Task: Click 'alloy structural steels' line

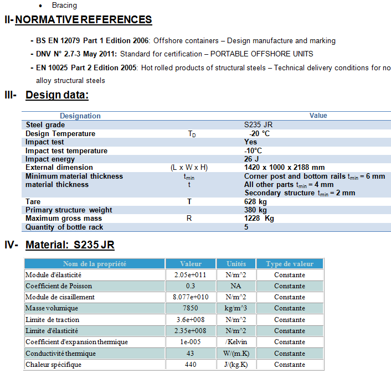Action: (70, 80)
